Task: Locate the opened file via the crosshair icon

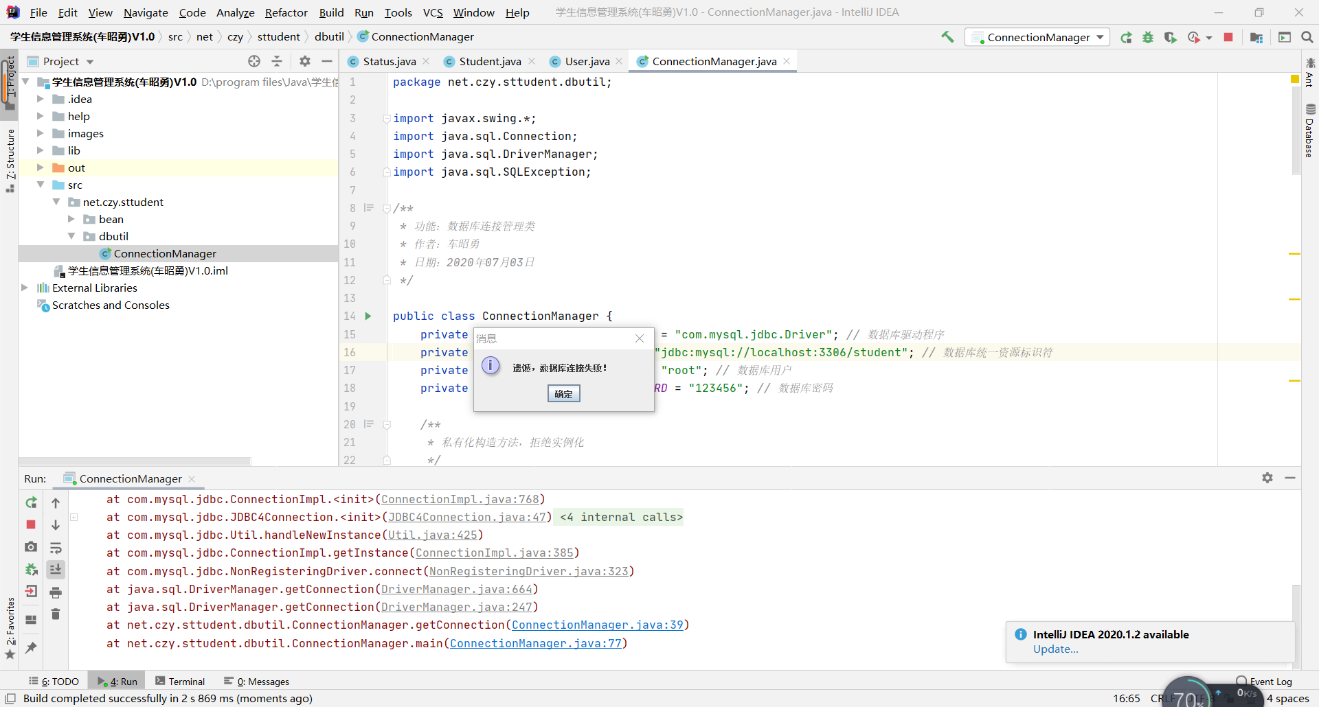Action: click(x=254, y=61)
